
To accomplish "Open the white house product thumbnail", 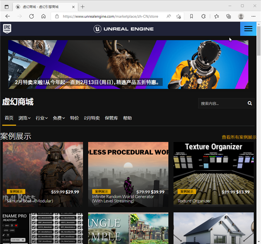I will click(213, 228).
